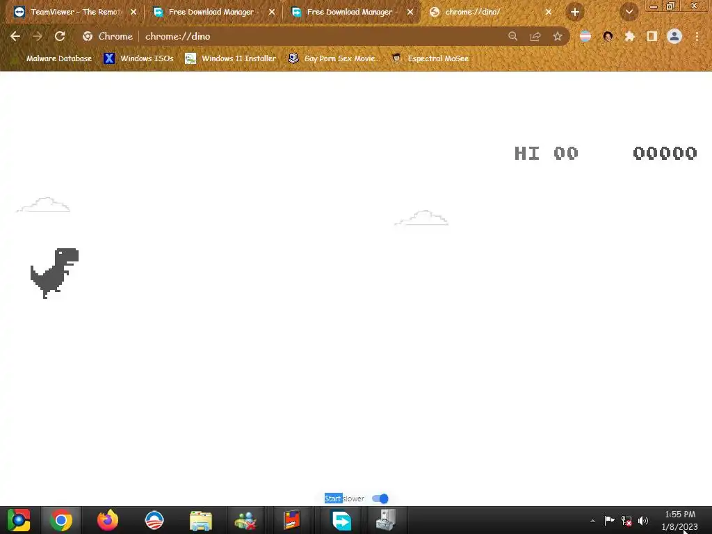Image resolution: width=712 pixels, height=534 pixels.
Task: Toggle the Start slower switch
Action: 380,499
